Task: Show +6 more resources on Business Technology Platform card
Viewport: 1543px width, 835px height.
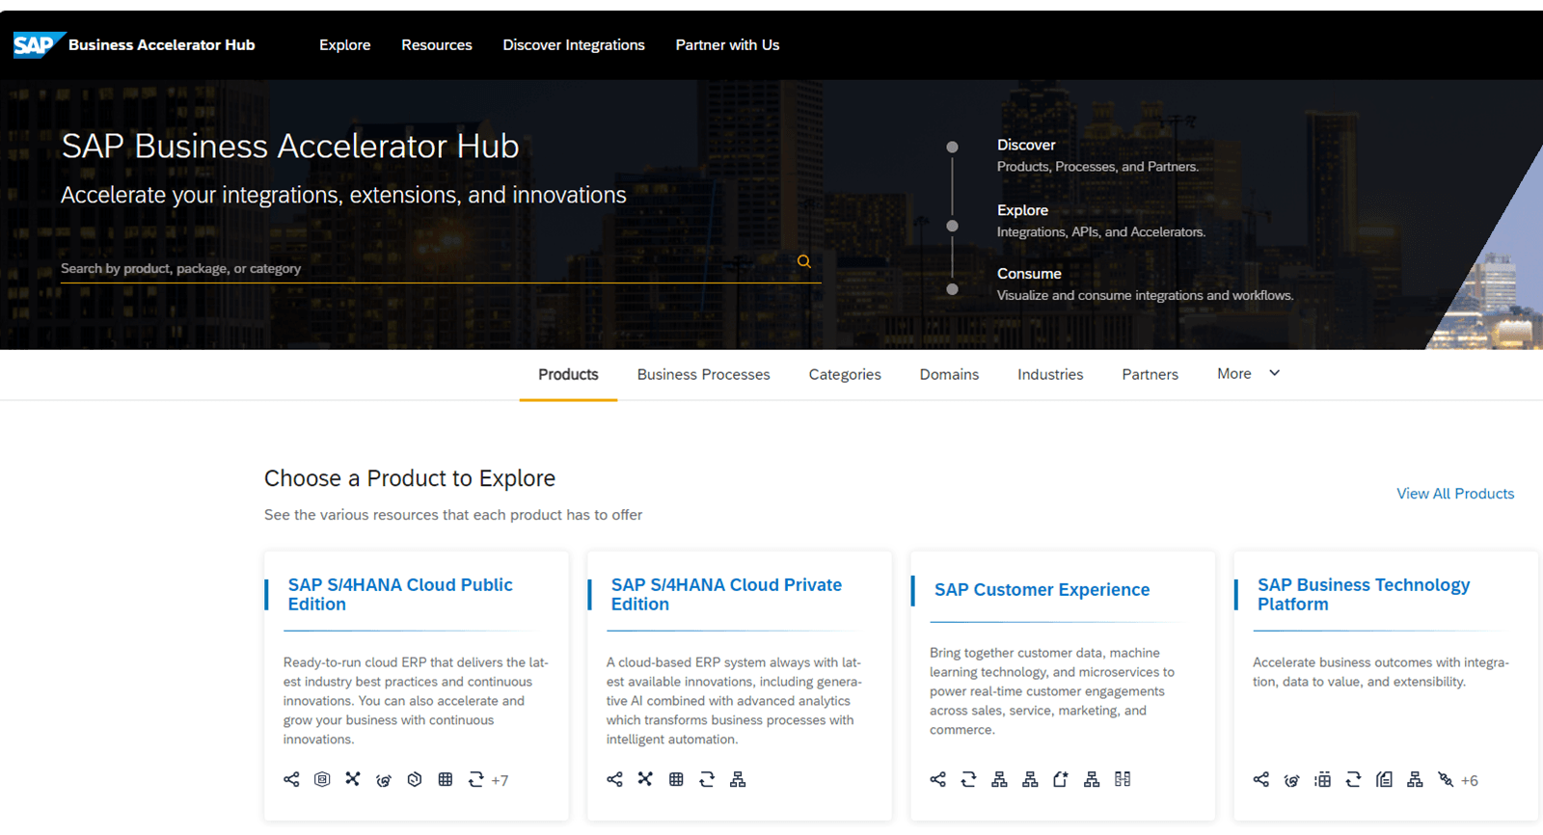Action: 1469,781
